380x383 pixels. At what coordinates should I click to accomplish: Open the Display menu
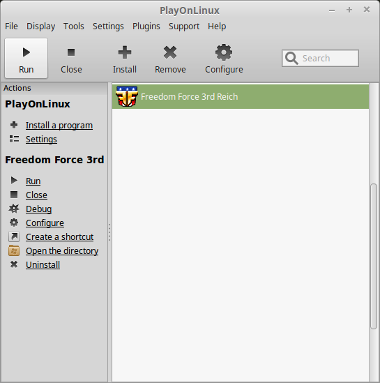[x=40, y=26]
